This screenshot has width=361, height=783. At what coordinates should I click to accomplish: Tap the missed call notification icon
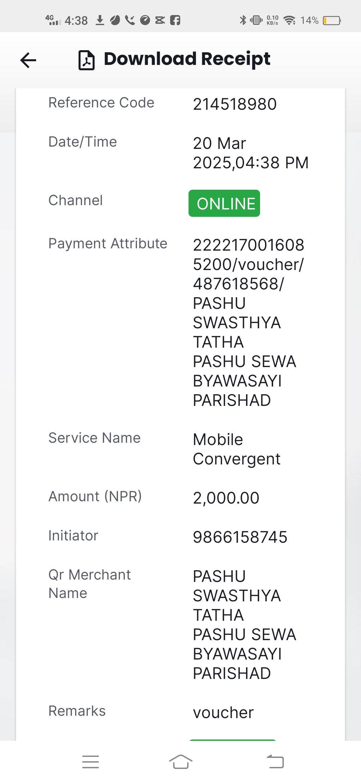pos(130,20)
